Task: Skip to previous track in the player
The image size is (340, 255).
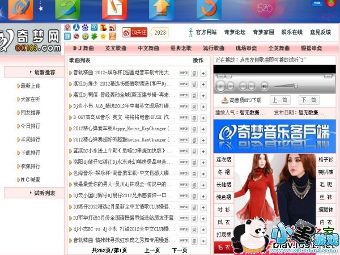Action: pyautogui.click(x=243, y=86)
